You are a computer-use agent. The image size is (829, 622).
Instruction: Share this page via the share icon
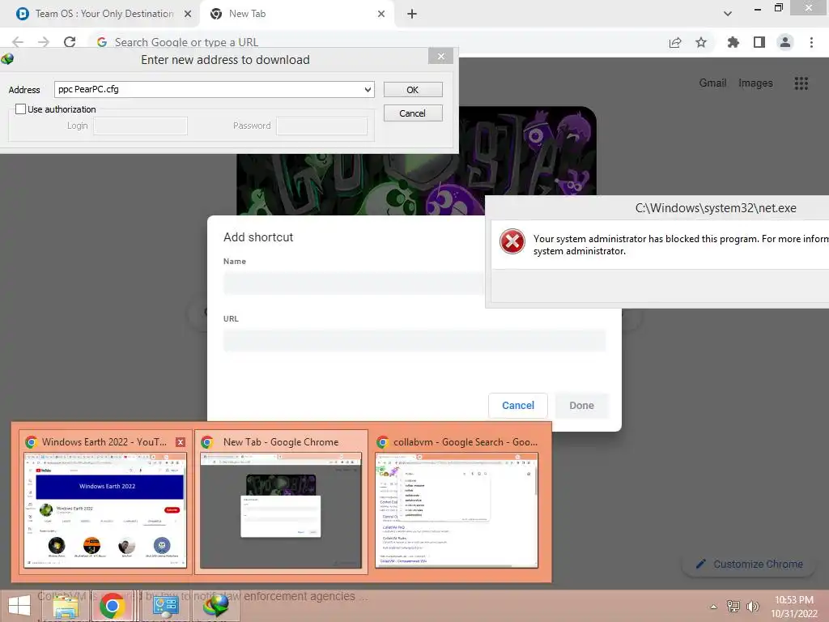click(x=675, y=42)
